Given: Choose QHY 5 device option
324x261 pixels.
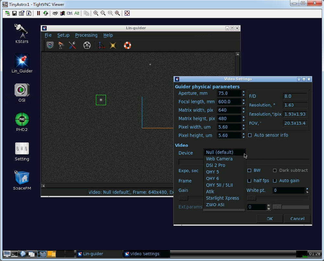Looking at the screenshot, I should (x=225, y=172).
